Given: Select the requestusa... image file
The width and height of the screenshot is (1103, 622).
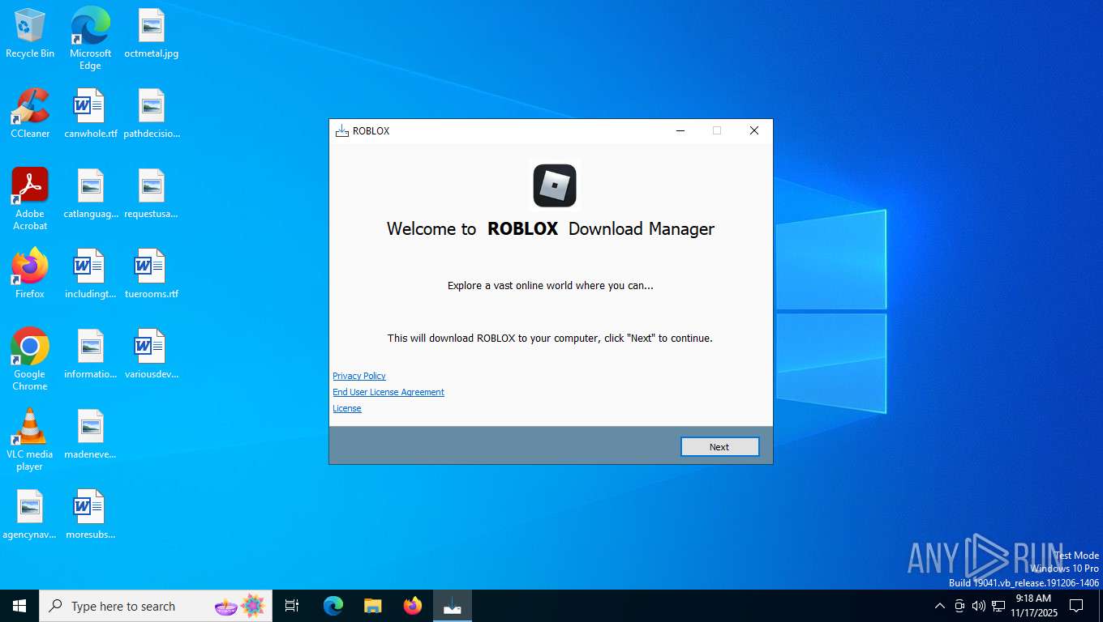Looking at the screenshot, I should (x=152, y=194).
